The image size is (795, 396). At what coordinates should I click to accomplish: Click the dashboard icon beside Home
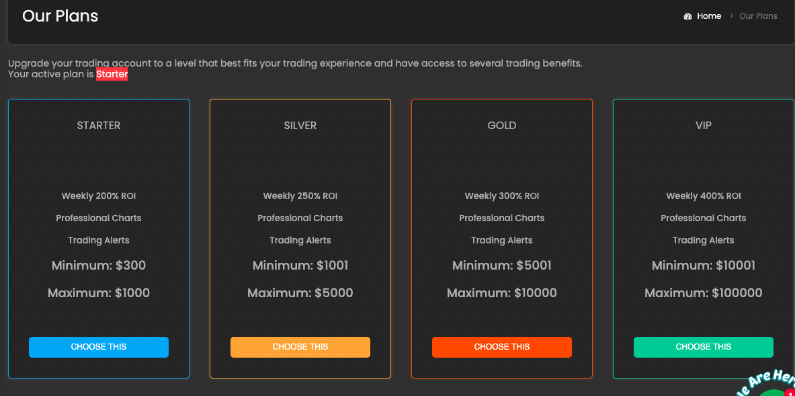click(x=687, y=16)
